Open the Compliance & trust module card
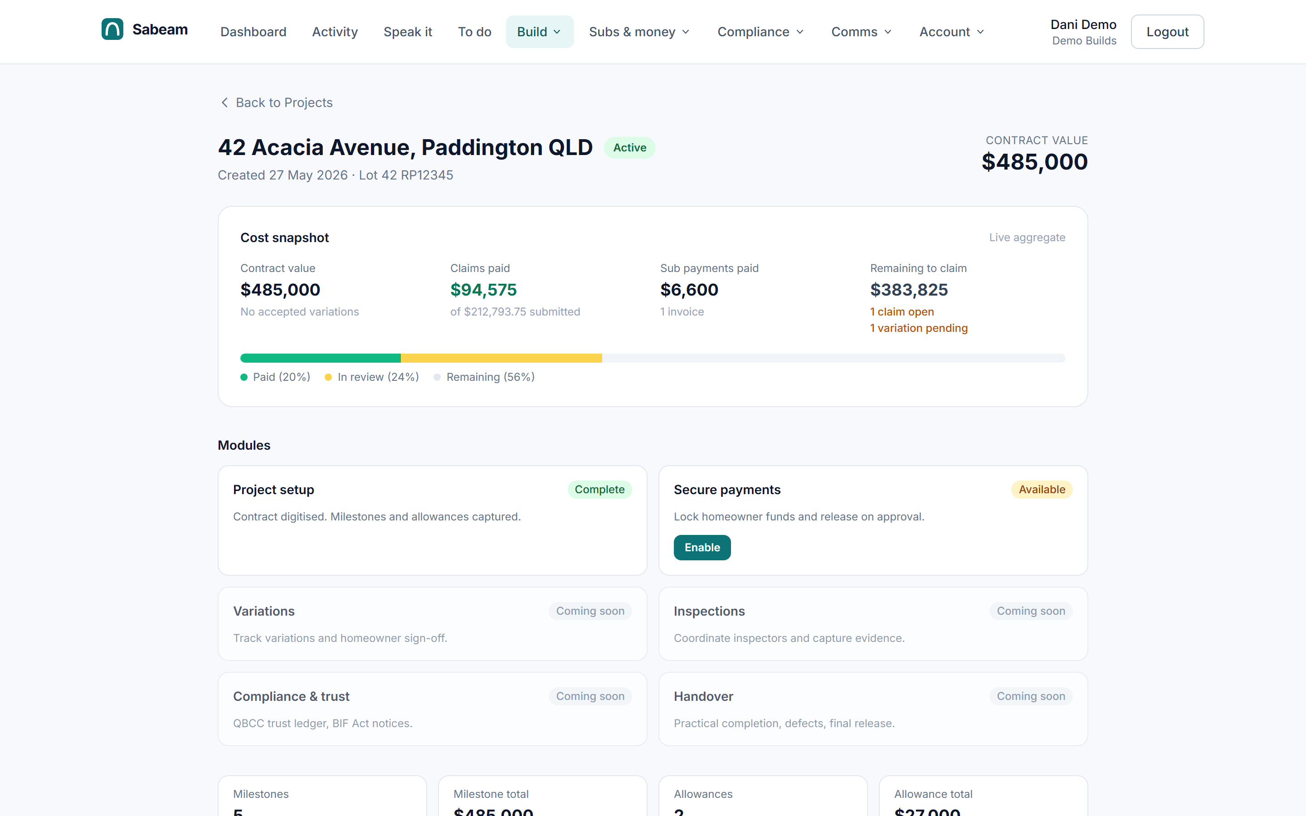1306x816 pixels. point(432,709)
